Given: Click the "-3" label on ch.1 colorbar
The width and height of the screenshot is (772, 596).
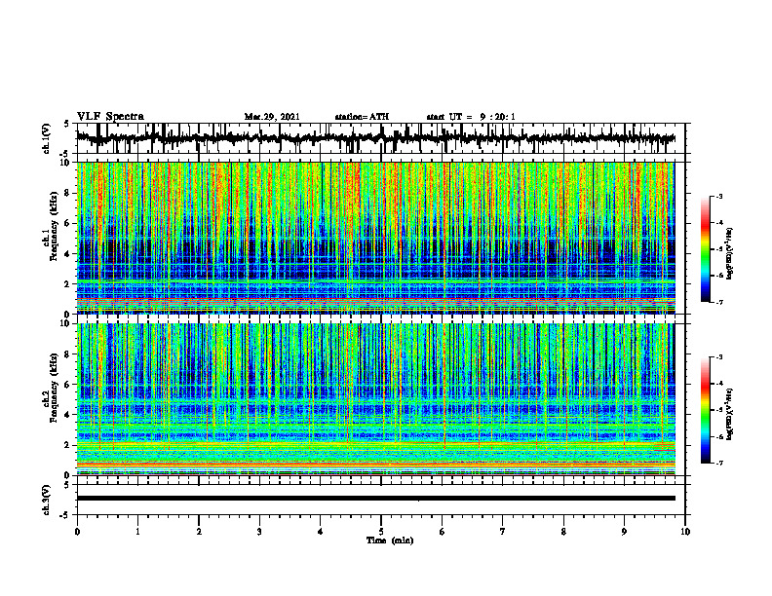Looking at the screenshot, I should [x=718, y=197].
